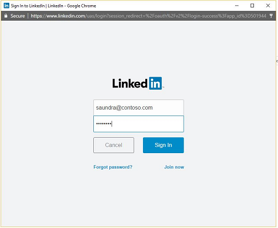Focus the password input field
The height and width of the screenshot is (228, 278).
138,124
